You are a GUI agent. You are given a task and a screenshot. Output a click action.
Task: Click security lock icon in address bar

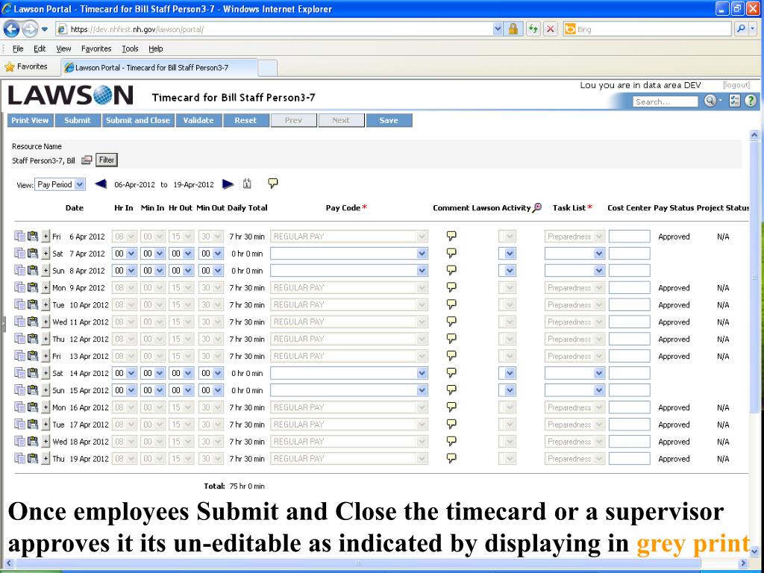pyautogui.click(x=513, y=29)
